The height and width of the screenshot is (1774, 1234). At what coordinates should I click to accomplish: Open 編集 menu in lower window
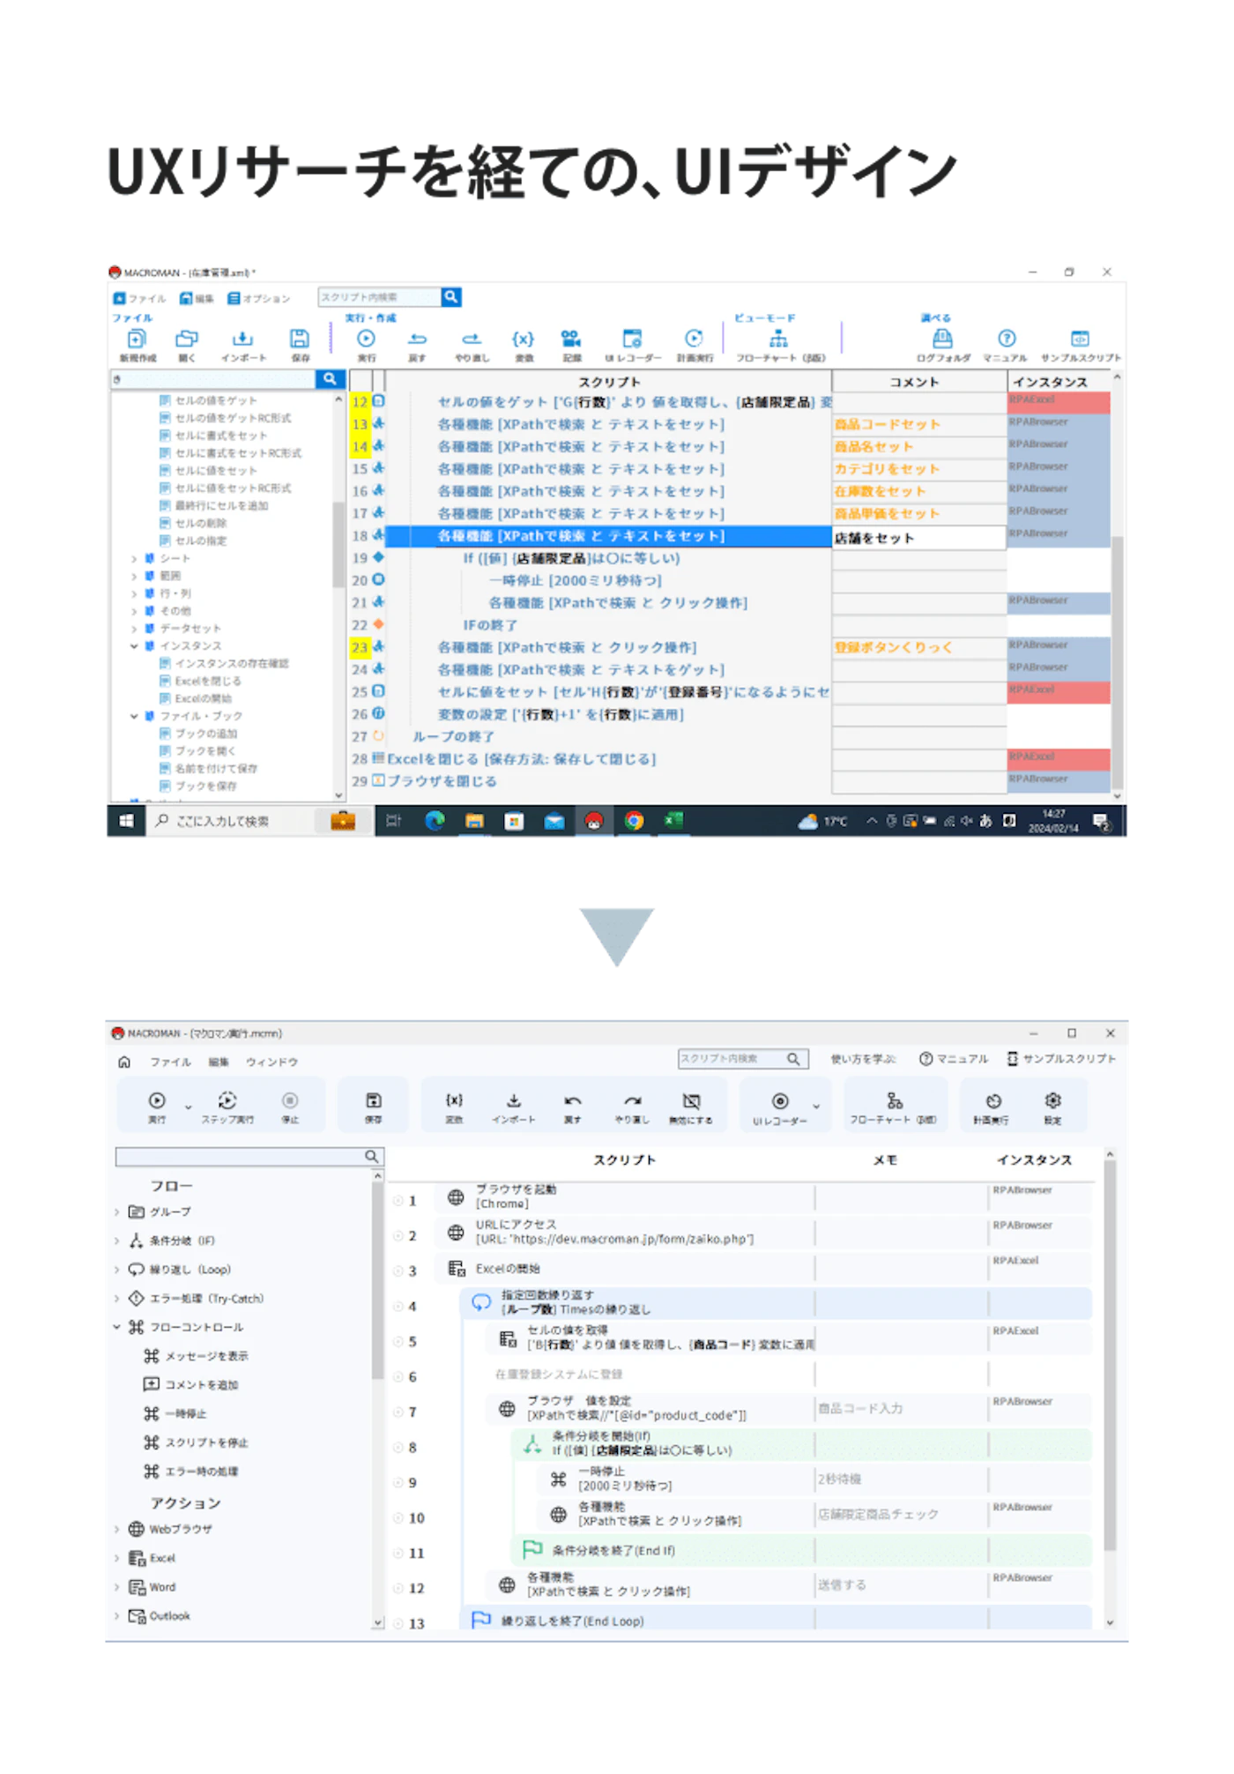coord(219,1062)
